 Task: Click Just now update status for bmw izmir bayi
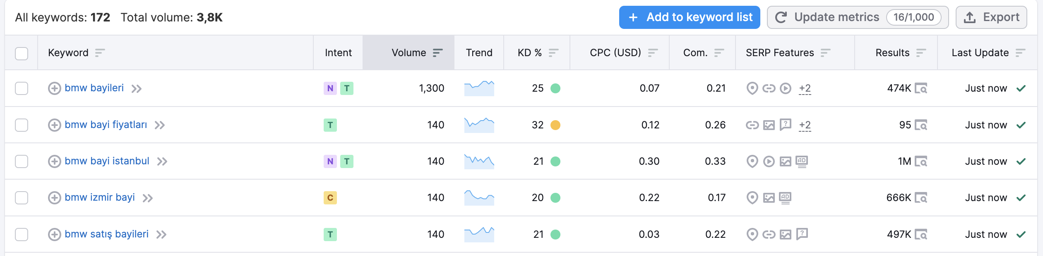click(x=986, y=198)
